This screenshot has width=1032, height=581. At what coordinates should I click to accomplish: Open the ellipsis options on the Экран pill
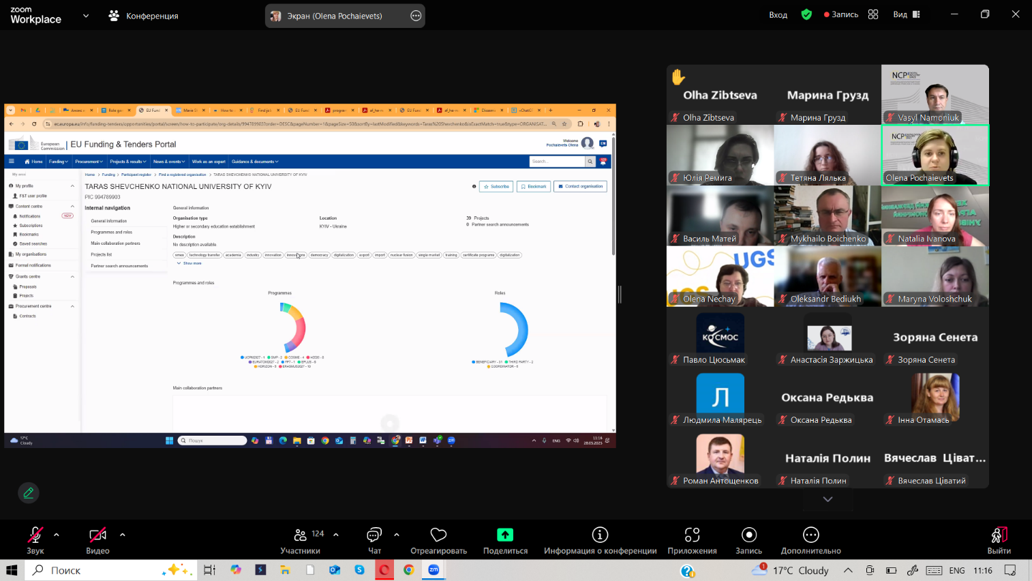[416, 16]
